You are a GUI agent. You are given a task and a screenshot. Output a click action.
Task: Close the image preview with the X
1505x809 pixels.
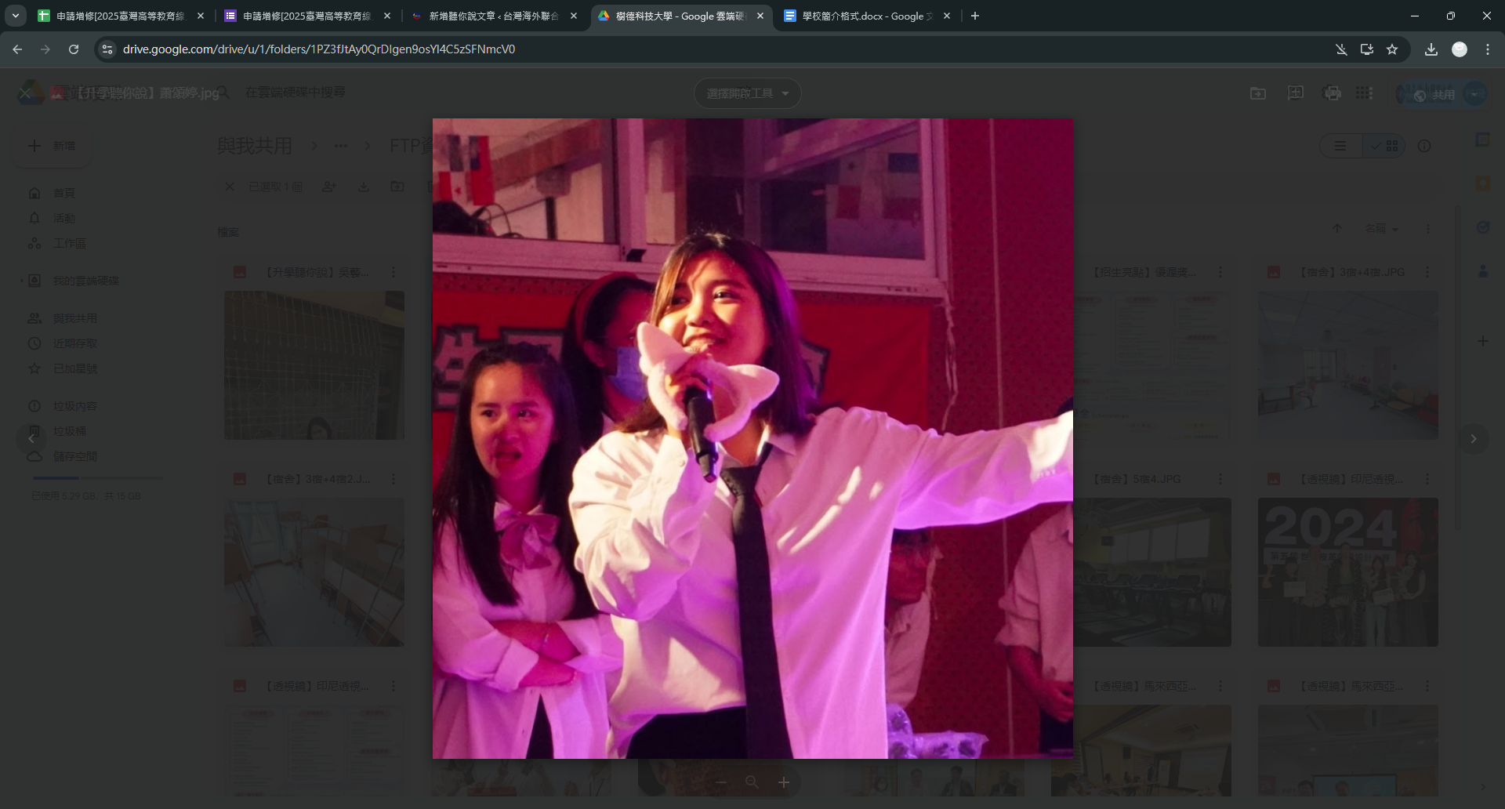pyautogui.click(x=25, y=93)
